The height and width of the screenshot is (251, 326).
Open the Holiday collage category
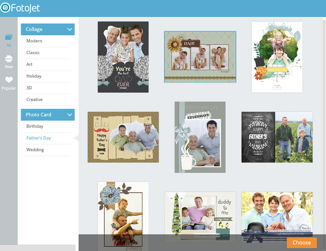pyautogui.click(x=34, y=76)
